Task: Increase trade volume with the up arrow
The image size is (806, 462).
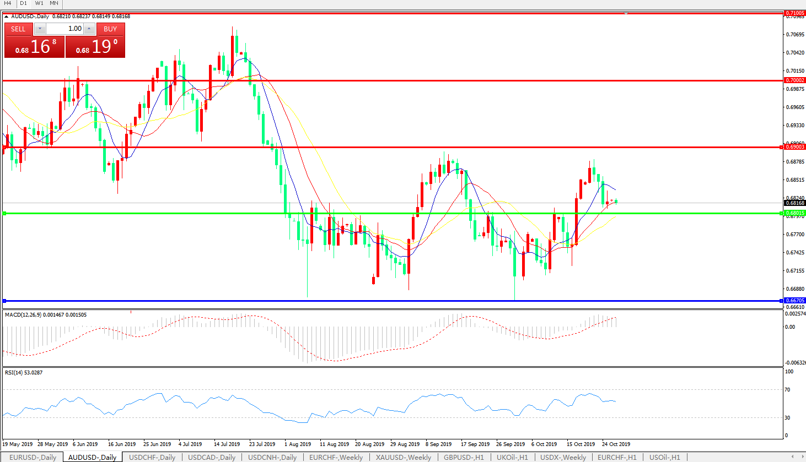Action: (x=89, y=29)
